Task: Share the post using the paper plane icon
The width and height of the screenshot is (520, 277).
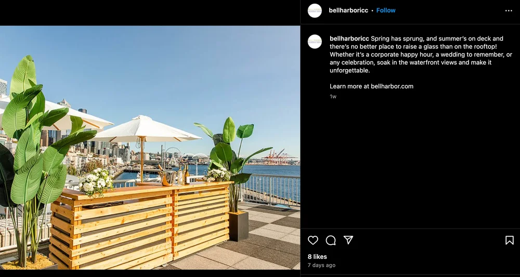Action: 348,240
